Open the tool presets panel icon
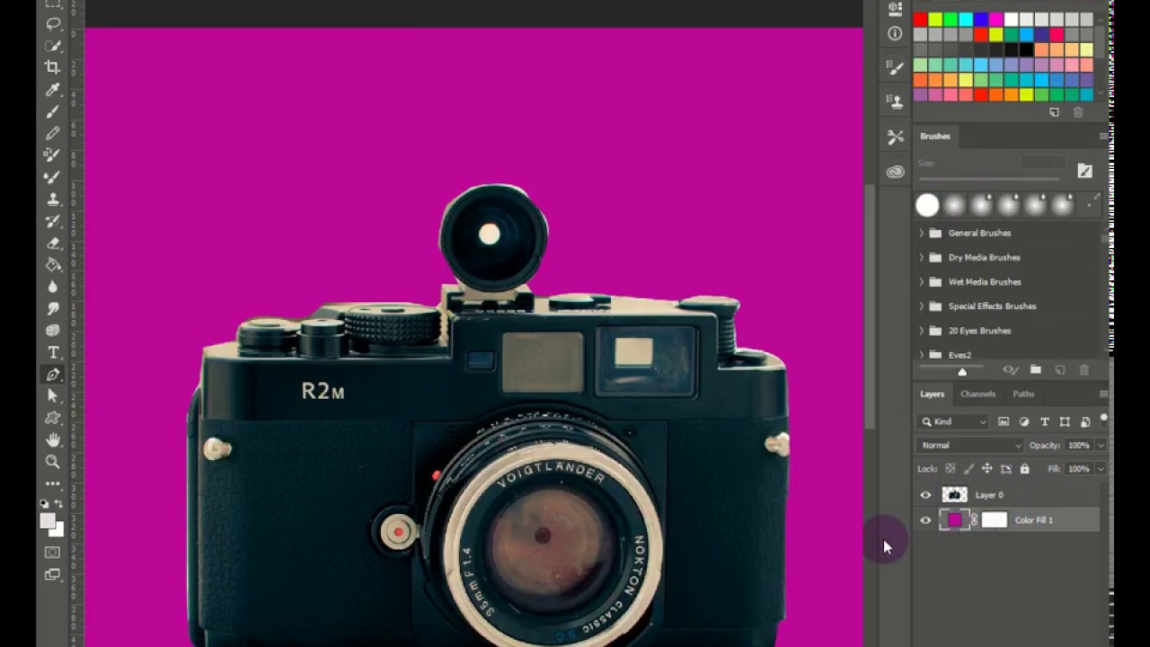This screenshot has width=1150, height=647. click(x=895, y=137)
